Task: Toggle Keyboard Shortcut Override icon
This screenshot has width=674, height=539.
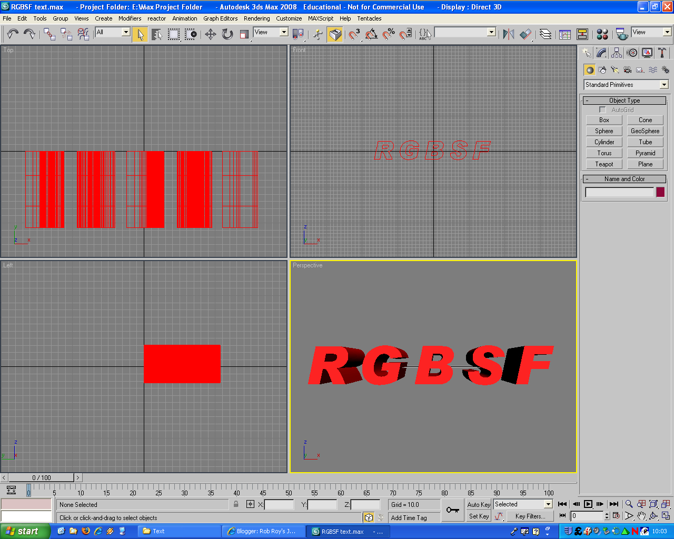Action: [x=335, y=34]
